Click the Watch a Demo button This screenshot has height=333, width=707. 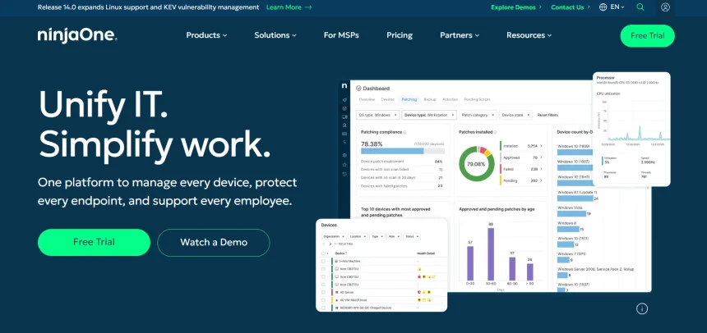pos(214,243)
